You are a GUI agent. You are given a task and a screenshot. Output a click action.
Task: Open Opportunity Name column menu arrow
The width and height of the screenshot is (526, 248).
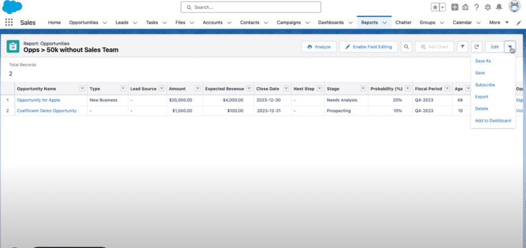click(x=82, y=89)
